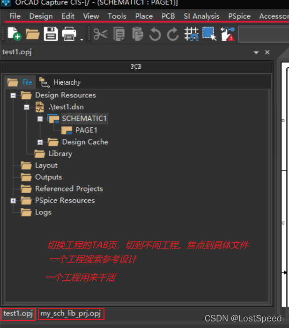Click the PCB panel header
The width and height of the screenshot is (289, 328).
point(136,67)
